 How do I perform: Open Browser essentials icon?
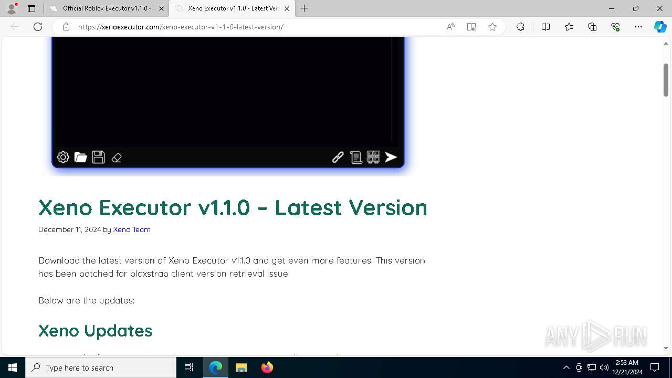[615, 27]
